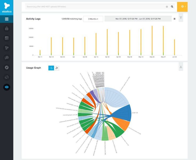Screen dimensions: 196x160
Task: Toggle the eye visibility sidebar icon
Action: [x=7, y=87]
